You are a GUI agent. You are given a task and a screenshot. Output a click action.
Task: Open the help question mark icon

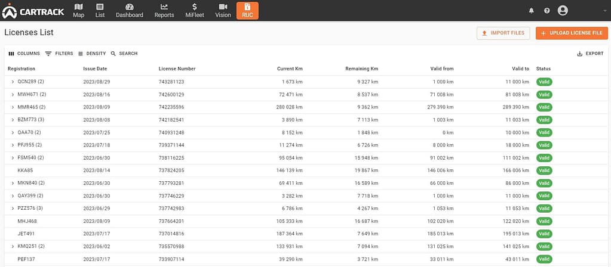point(546,11)
